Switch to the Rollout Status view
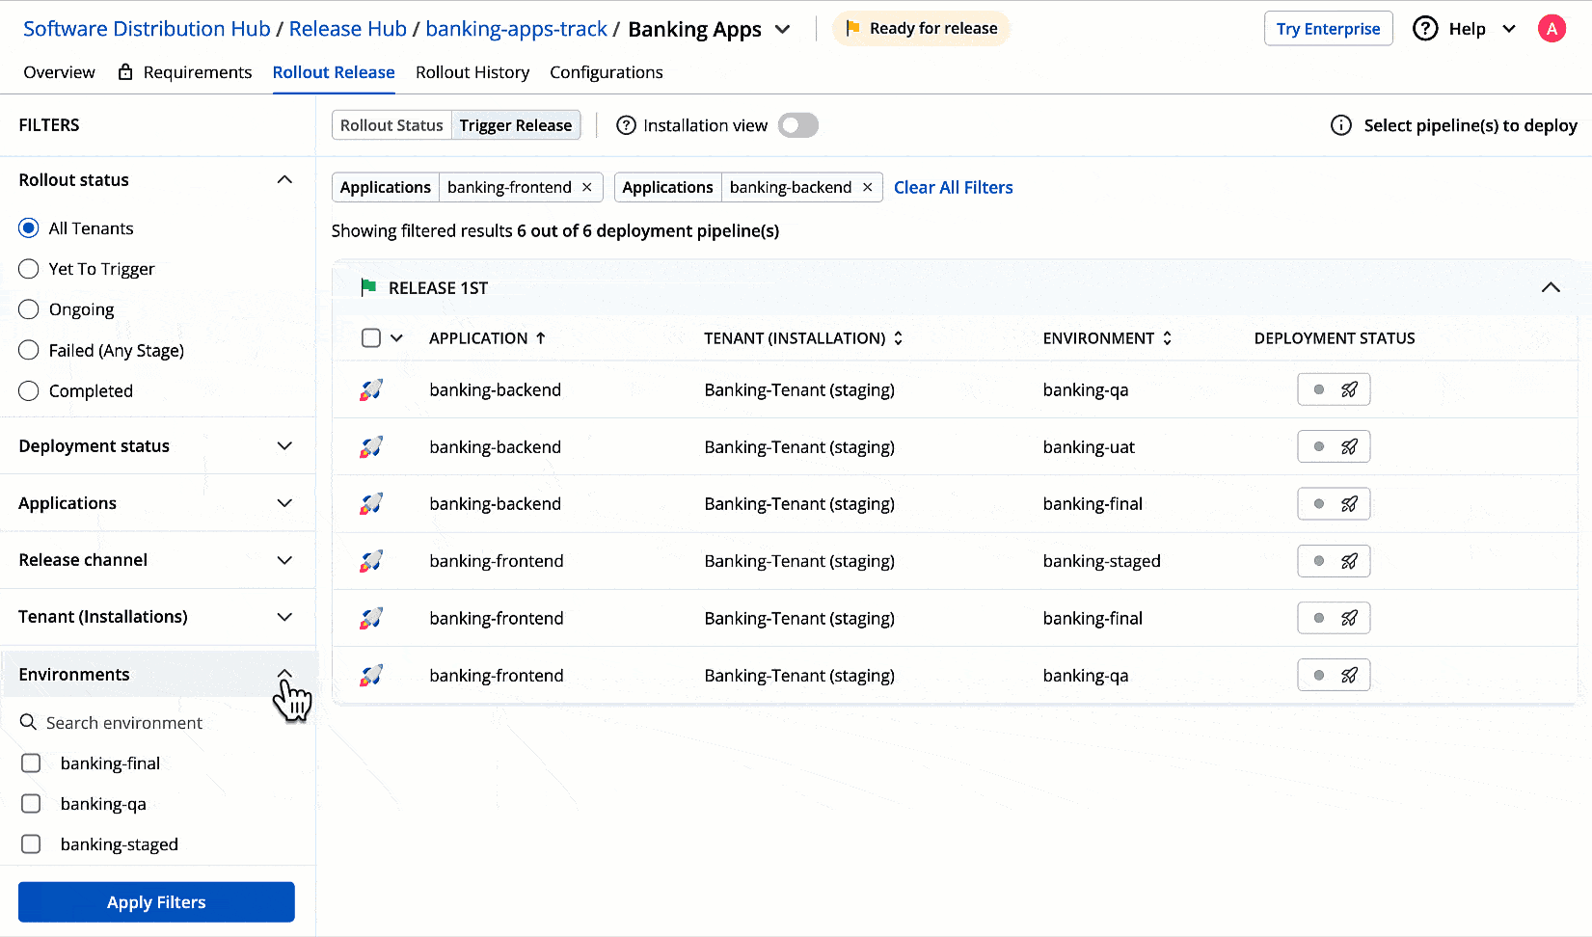Viewport: 1592px width, 937px height. [x=391, y=125]
